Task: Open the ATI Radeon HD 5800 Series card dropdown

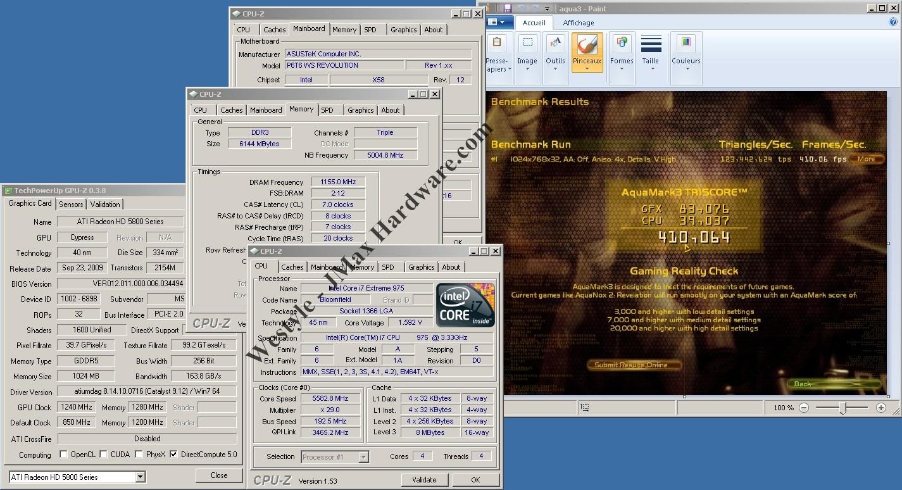Action: coord(141,477)
